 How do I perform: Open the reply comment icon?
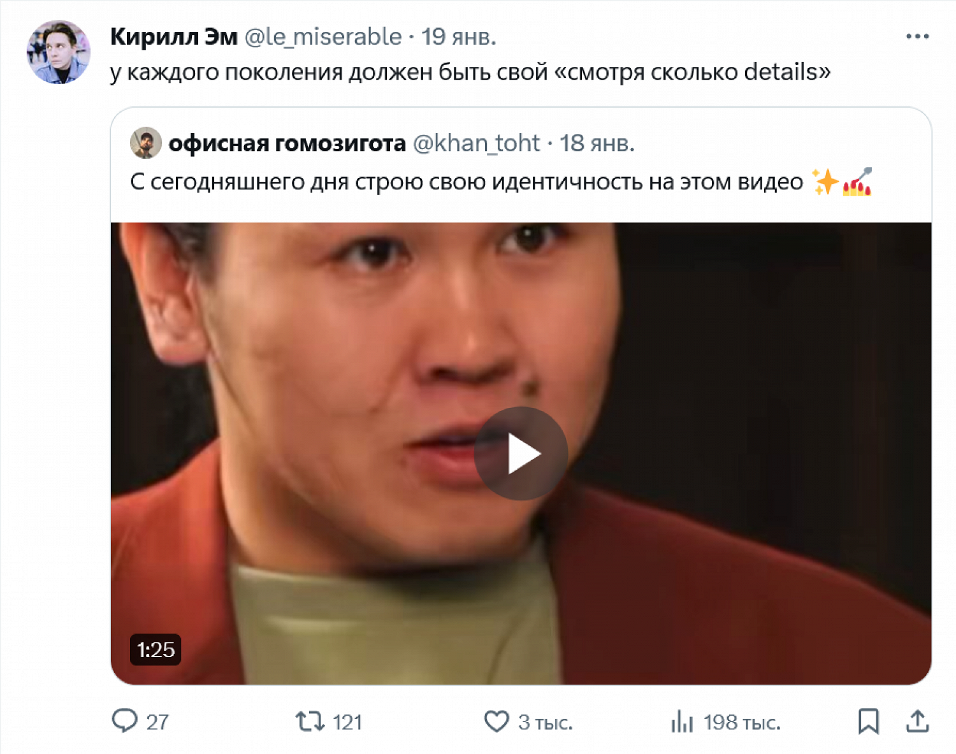(124, 721)
